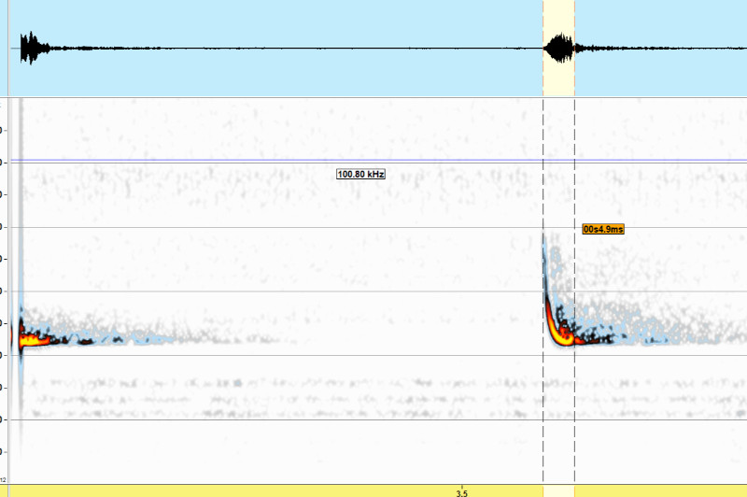Click the 100.80 kHz frequency label
Viewport: 747px width, 497px height.
360,174
